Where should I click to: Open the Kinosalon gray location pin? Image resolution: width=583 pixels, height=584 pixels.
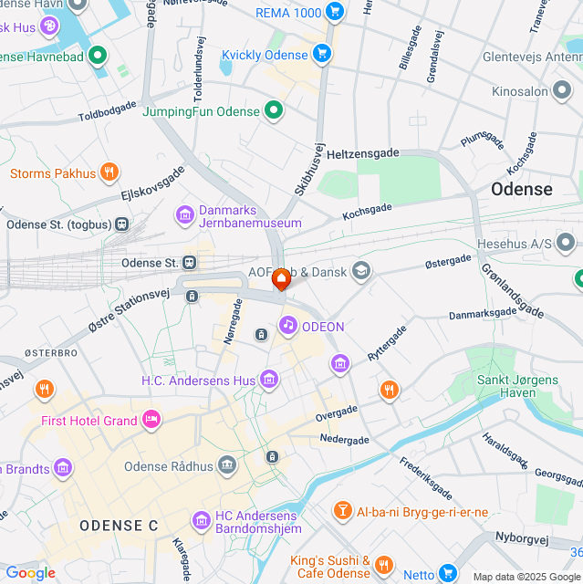click(x=562, y=91)
